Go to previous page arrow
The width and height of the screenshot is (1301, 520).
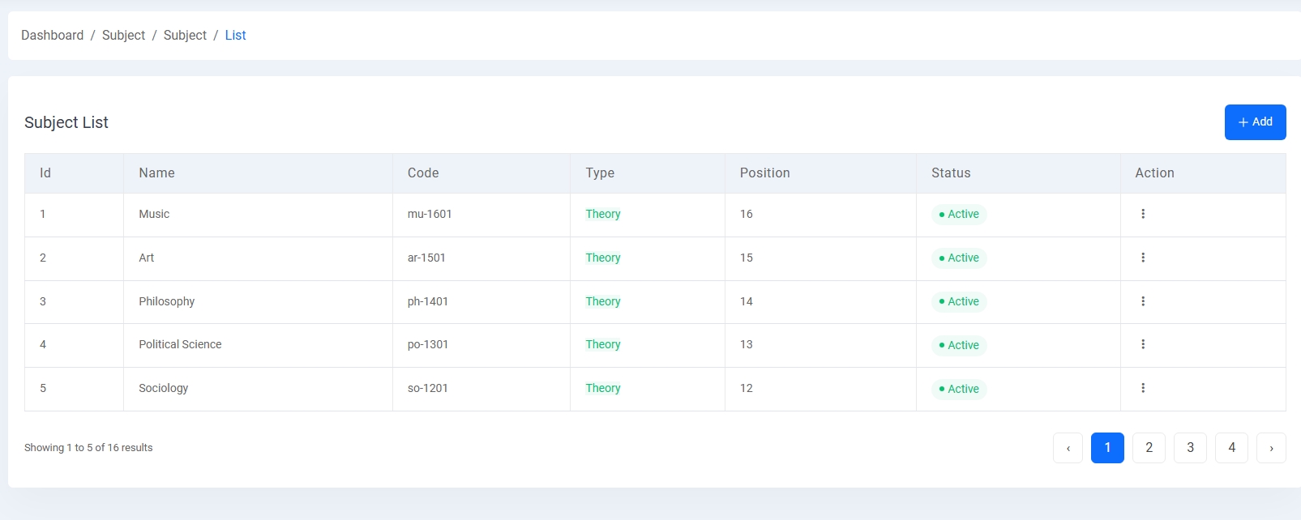pos(1068,448)
